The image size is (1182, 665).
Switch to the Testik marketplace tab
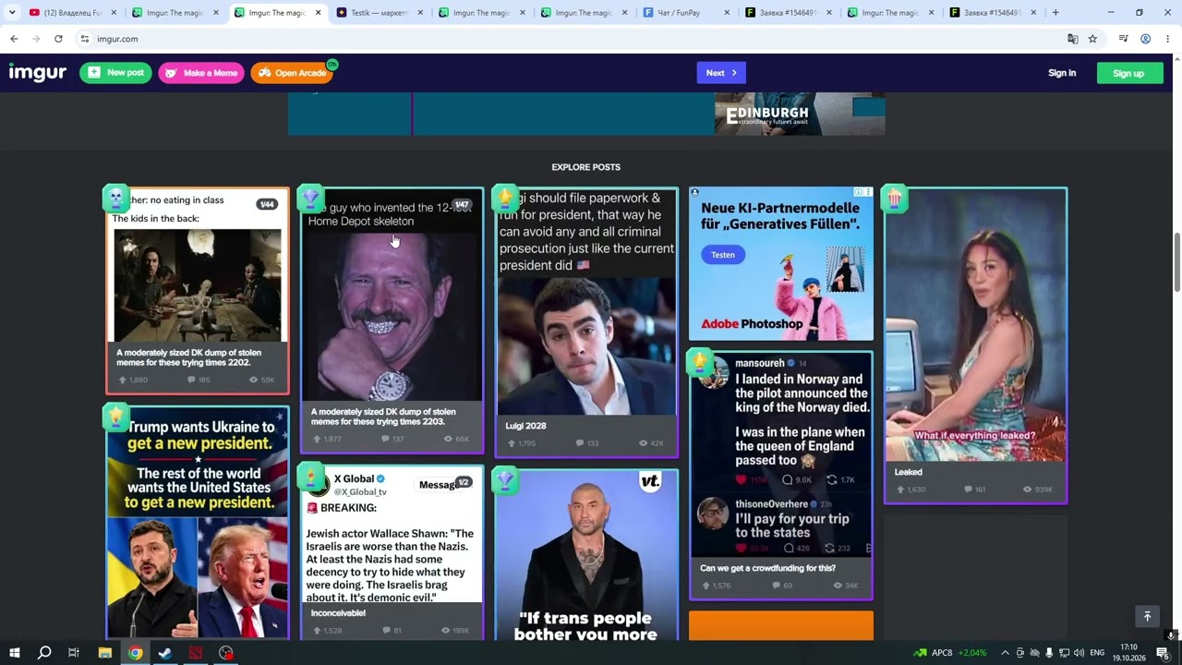(378, 13)
